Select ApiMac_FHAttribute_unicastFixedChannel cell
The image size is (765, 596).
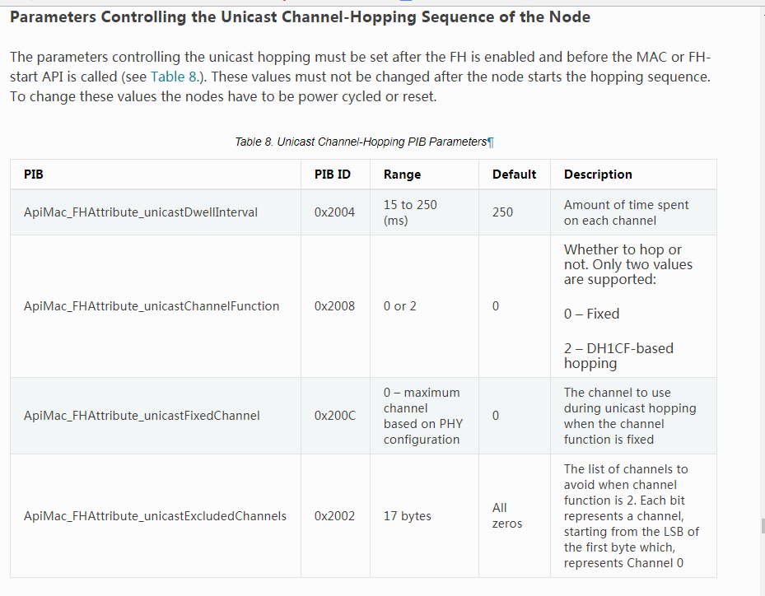point(142,416)
